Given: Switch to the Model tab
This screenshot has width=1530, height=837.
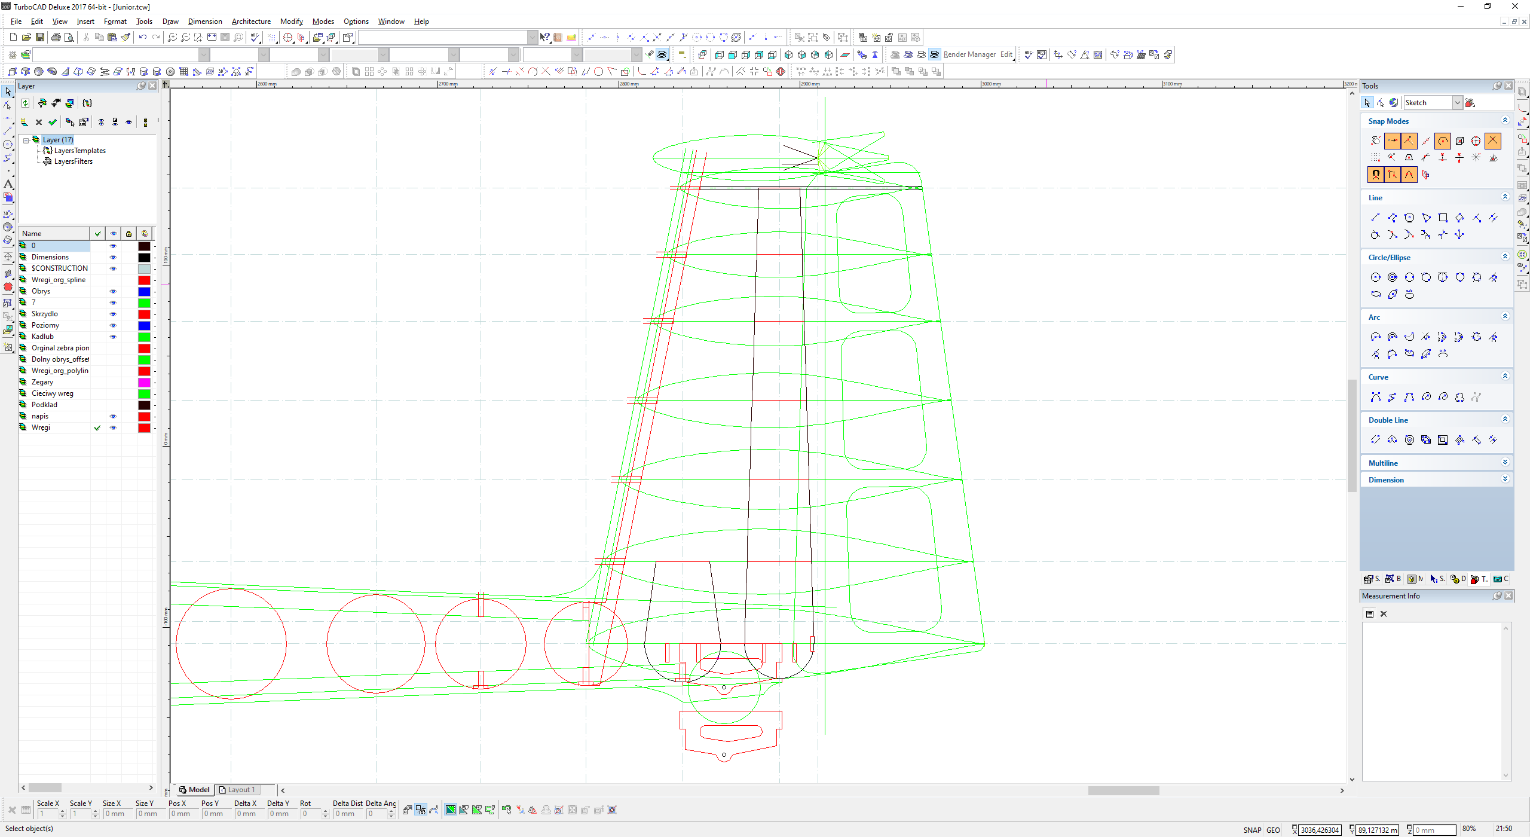Looking at the screenshot, I should (x=194, y=790).
